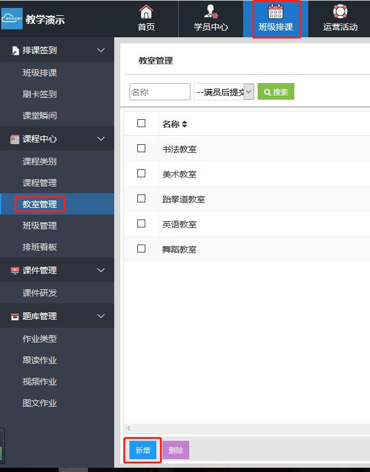Image resolution: width=370 pixels, height=472 pixels.
Task: Open the 运营活动 lifebuoy icon
Action: (340, 12)
